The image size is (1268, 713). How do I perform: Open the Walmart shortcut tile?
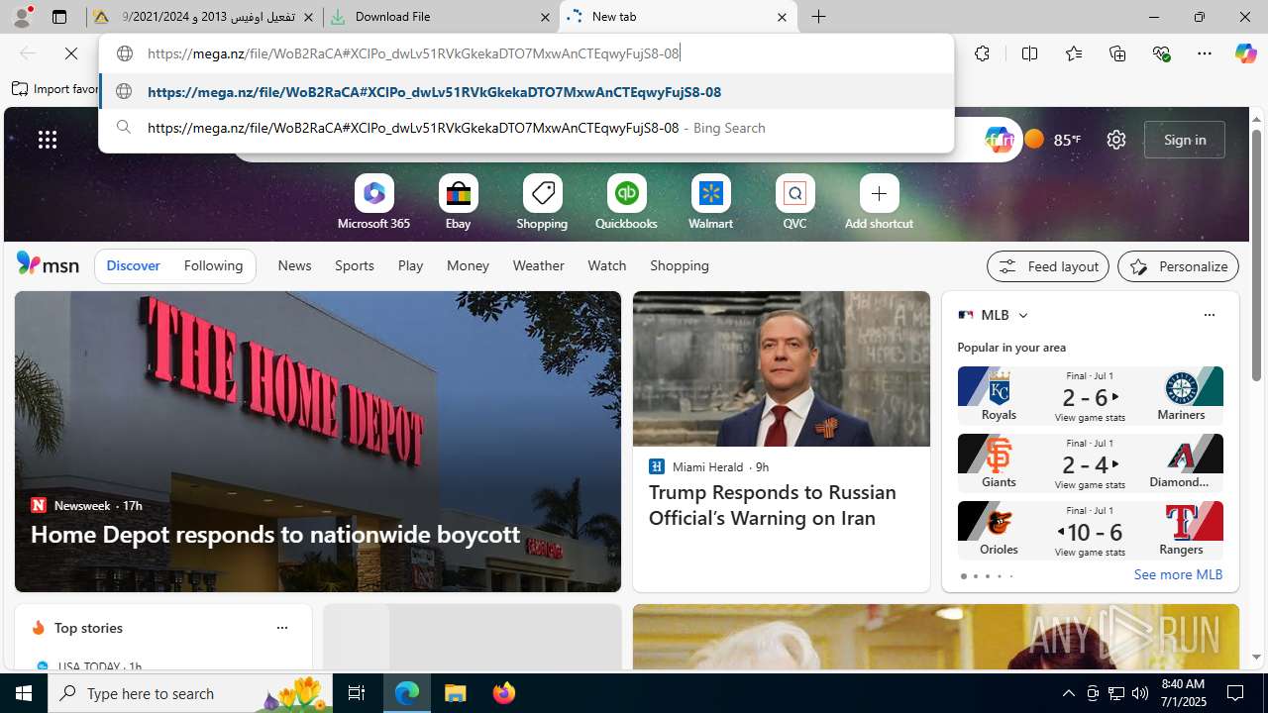tap(710, 204)
